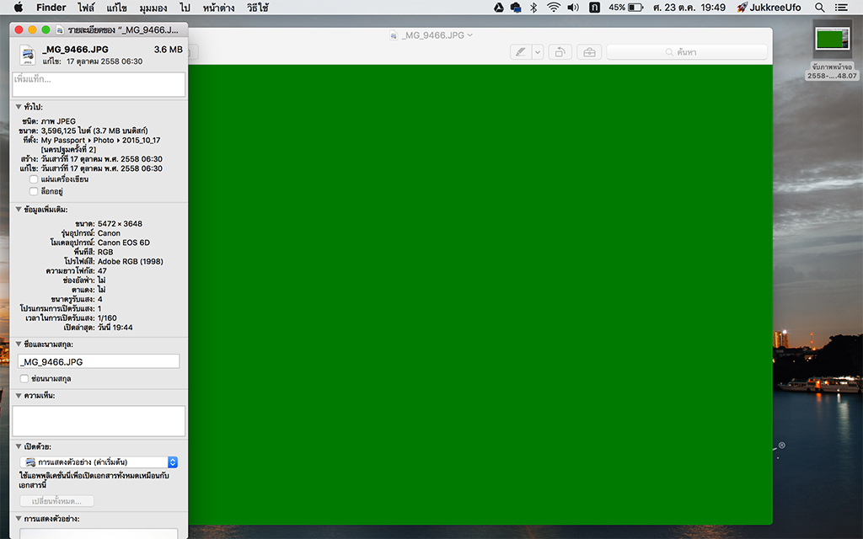Image resolution: width=863 pixels, height=539 pixels.
Task: Collapse the การแสดงตัวอย่าง section
Action: pyautogui.click(x=19, y=519)
